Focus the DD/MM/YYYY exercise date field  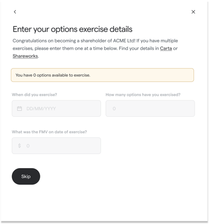pyautogui.click(x=56, y=108)
